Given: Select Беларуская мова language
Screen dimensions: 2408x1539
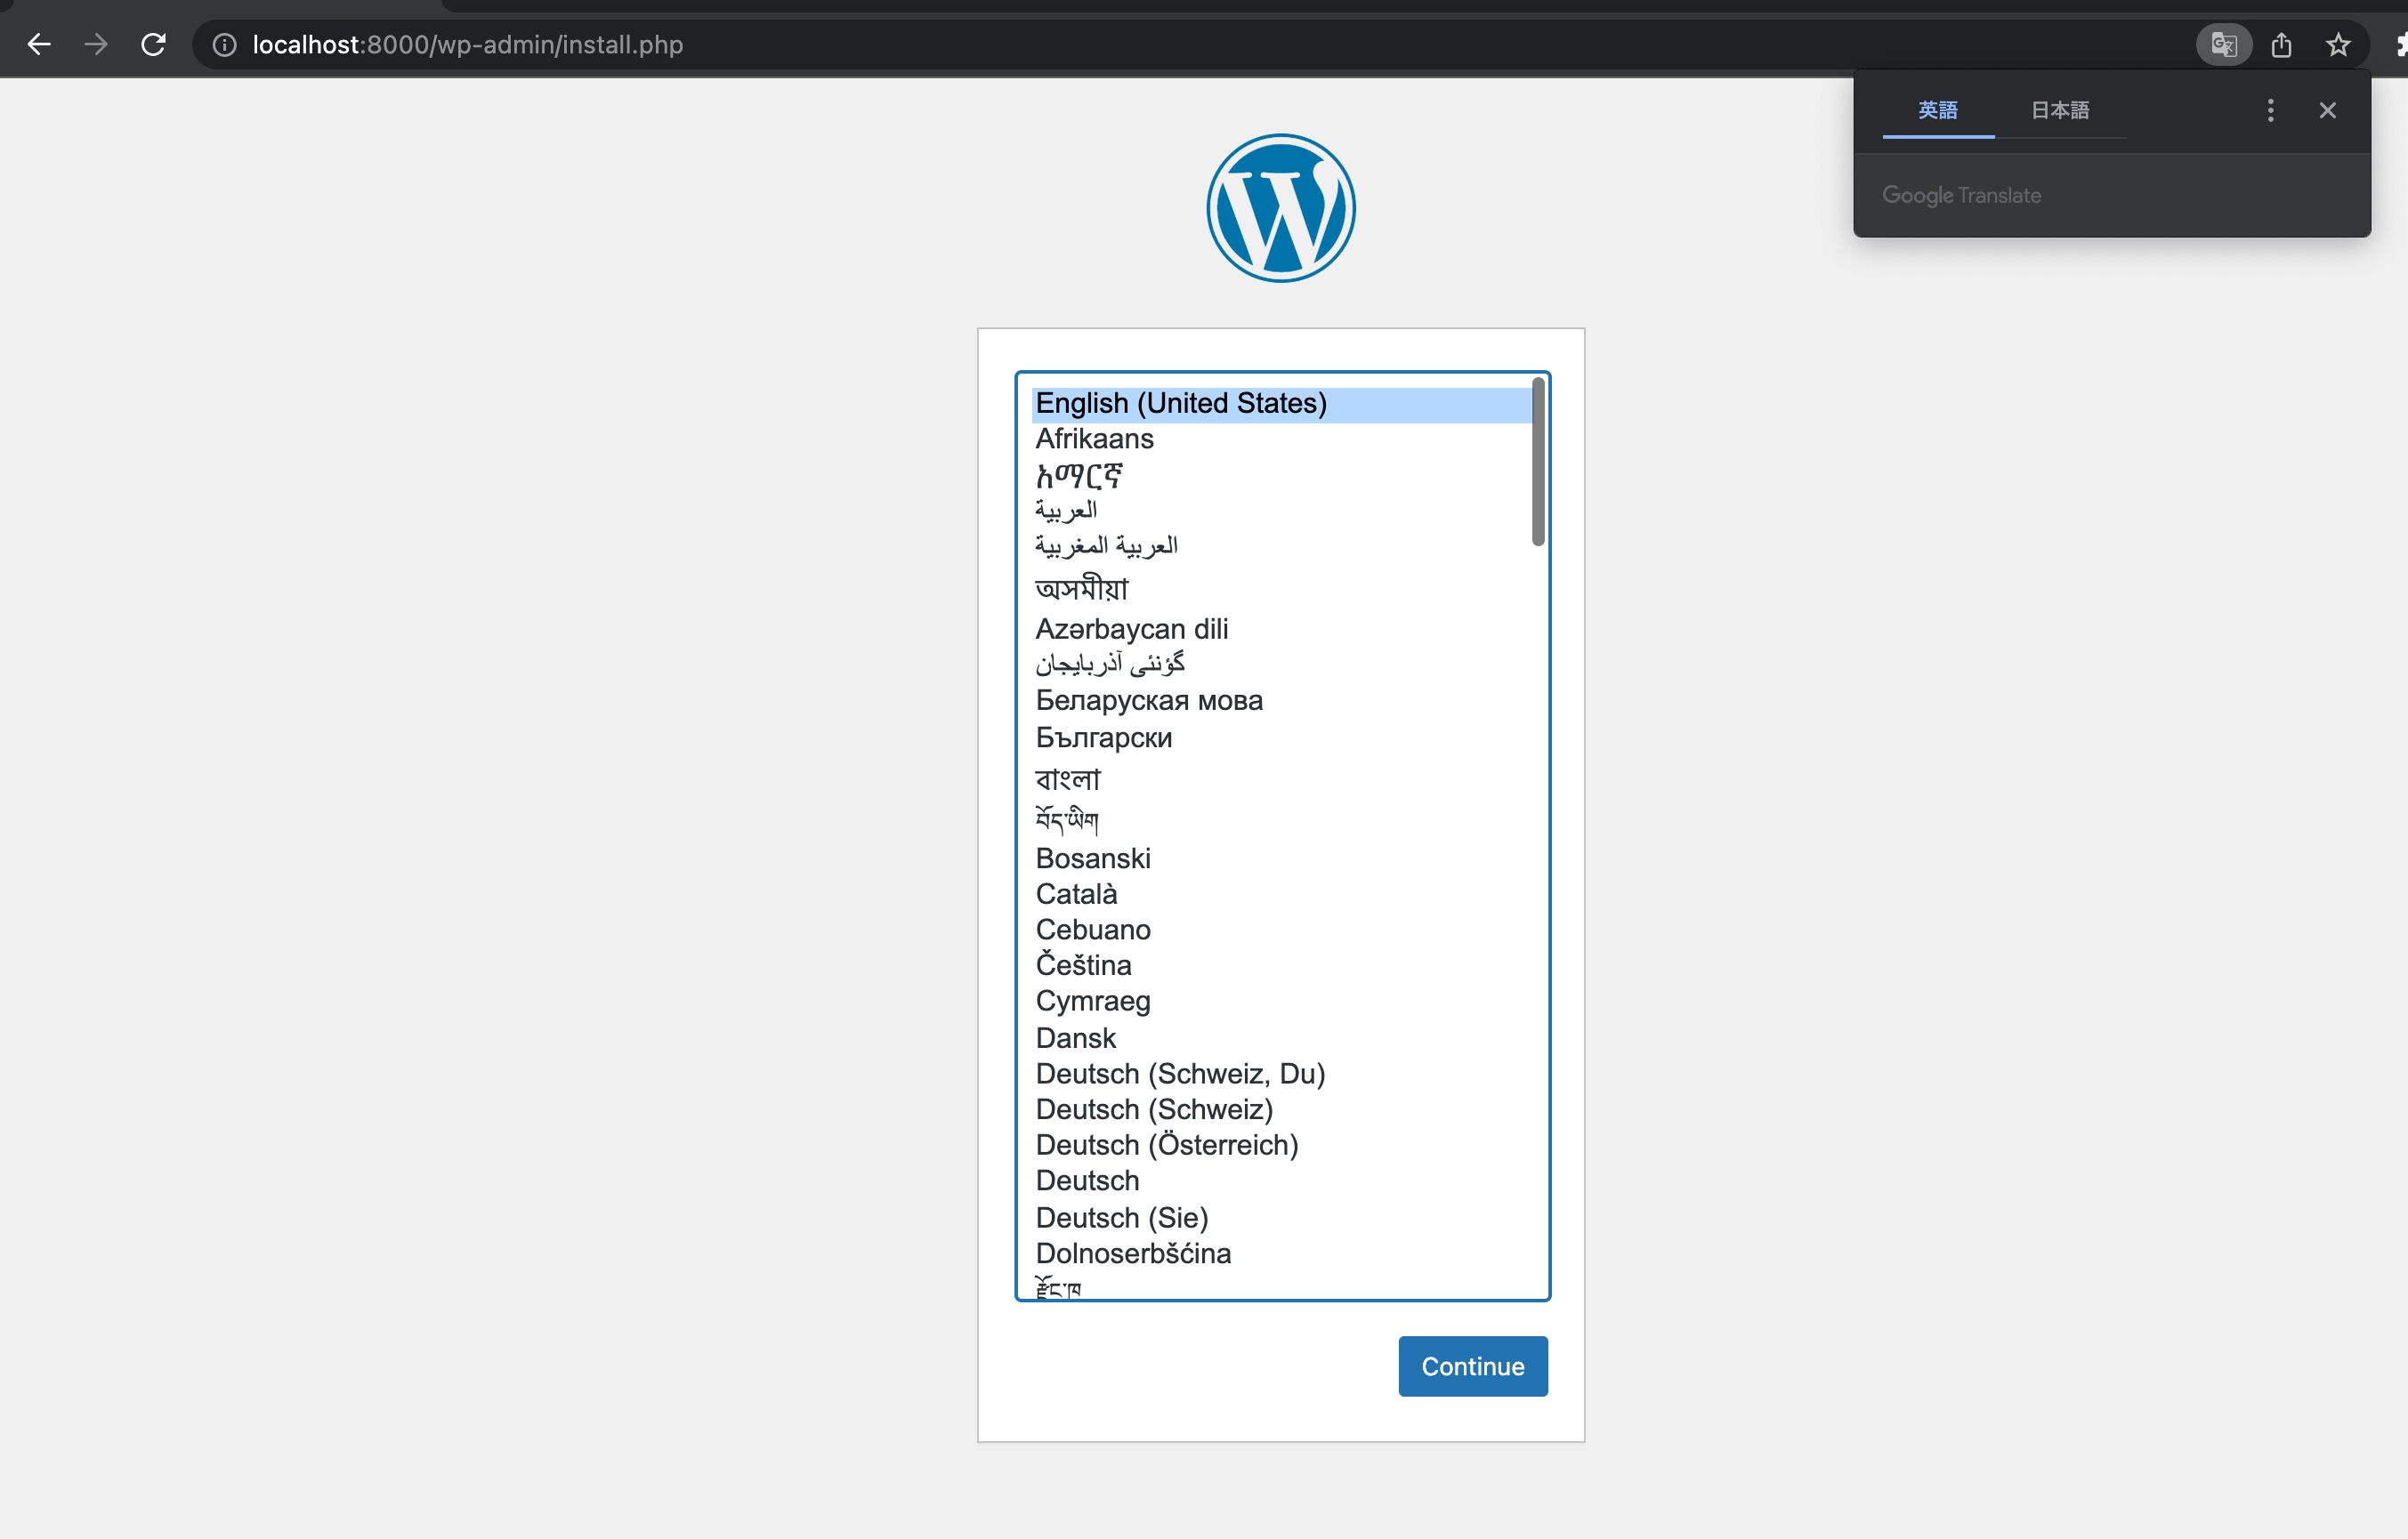Looking at the screenshot, I should [x=1281, y=700].
